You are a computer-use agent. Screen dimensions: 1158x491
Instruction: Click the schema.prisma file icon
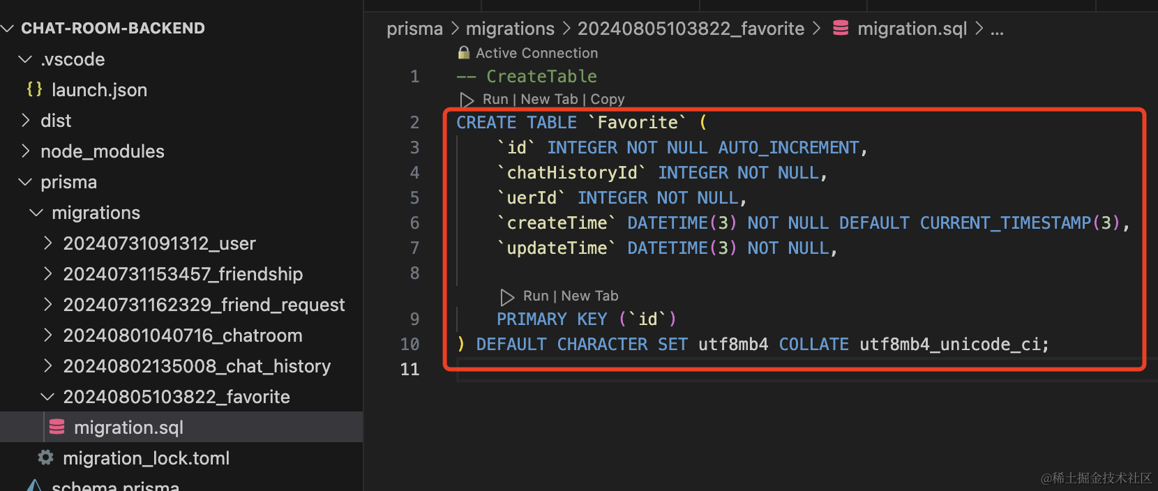pos(34,485)
